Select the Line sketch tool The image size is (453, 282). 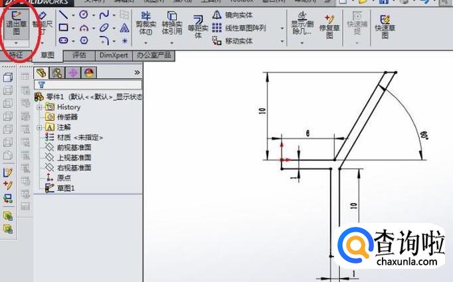click(63, 15)
